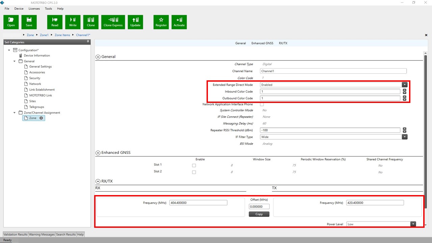Open the Extended Range Direct Mode dropdown

[x=404, y=85]
